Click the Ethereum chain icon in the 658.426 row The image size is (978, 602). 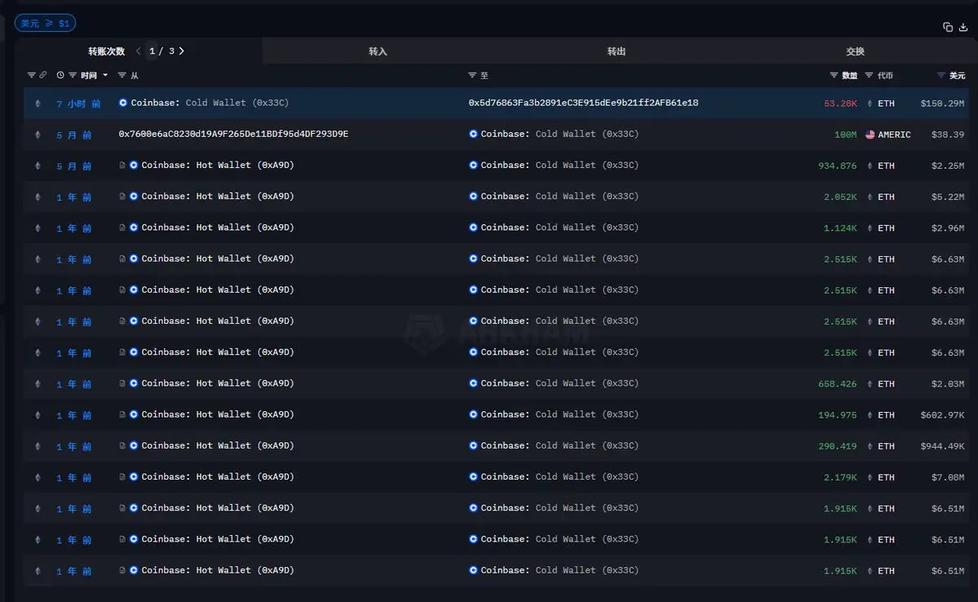pyautogui.click(x=38, y=384)
